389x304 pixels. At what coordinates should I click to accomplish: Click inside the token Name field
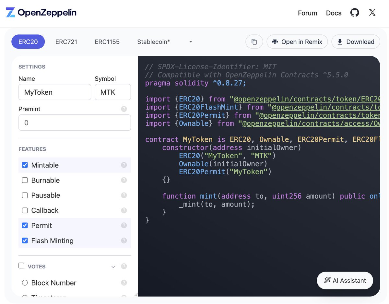click(x=54, y=92)
